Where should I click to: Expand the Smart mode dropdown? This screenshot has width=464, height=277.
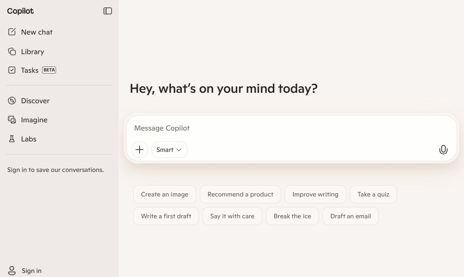tap(169, 150)
